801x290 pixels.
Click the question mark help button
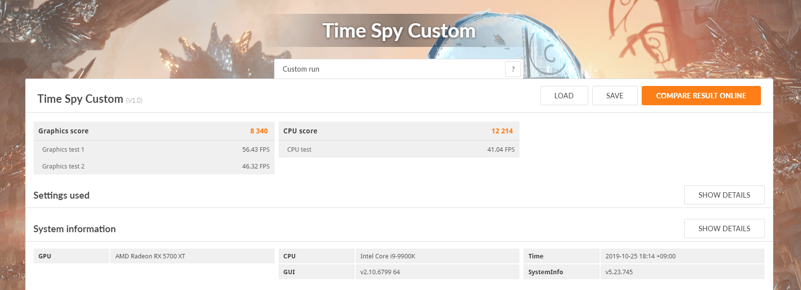click(513, 69)
